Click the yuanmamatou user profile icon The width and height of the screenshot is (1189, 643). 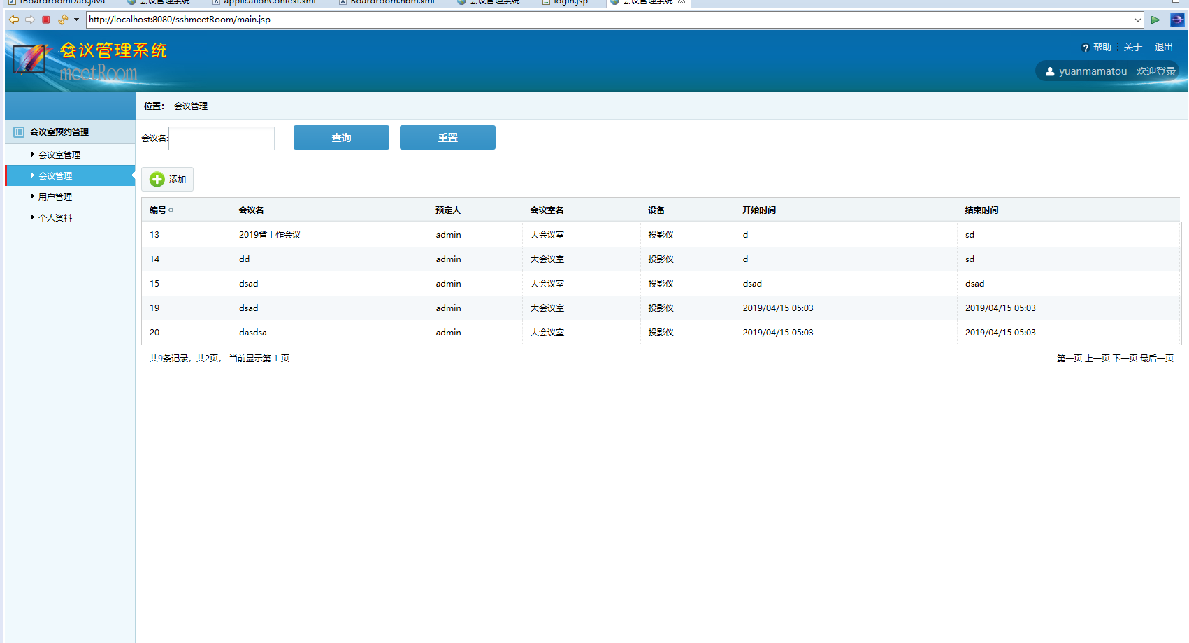click(1050, 71)
